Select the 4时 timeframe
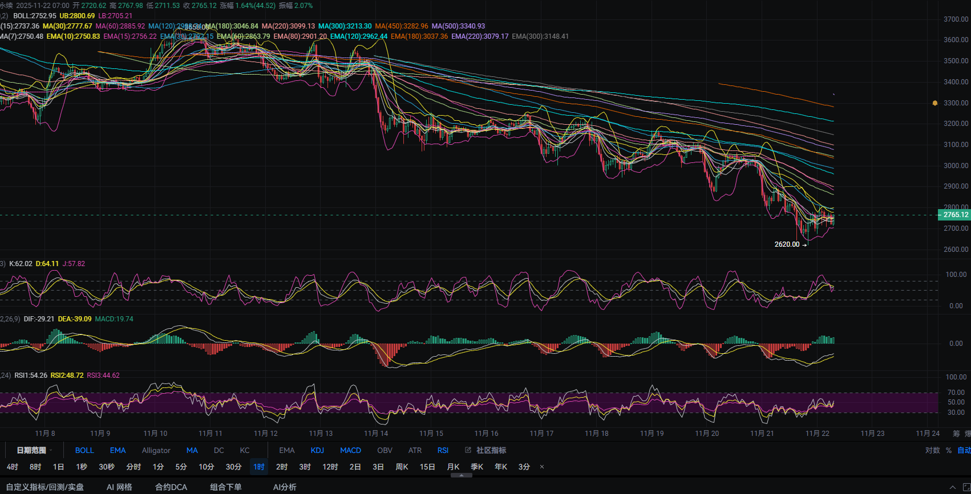 click(x=13, y=467)
